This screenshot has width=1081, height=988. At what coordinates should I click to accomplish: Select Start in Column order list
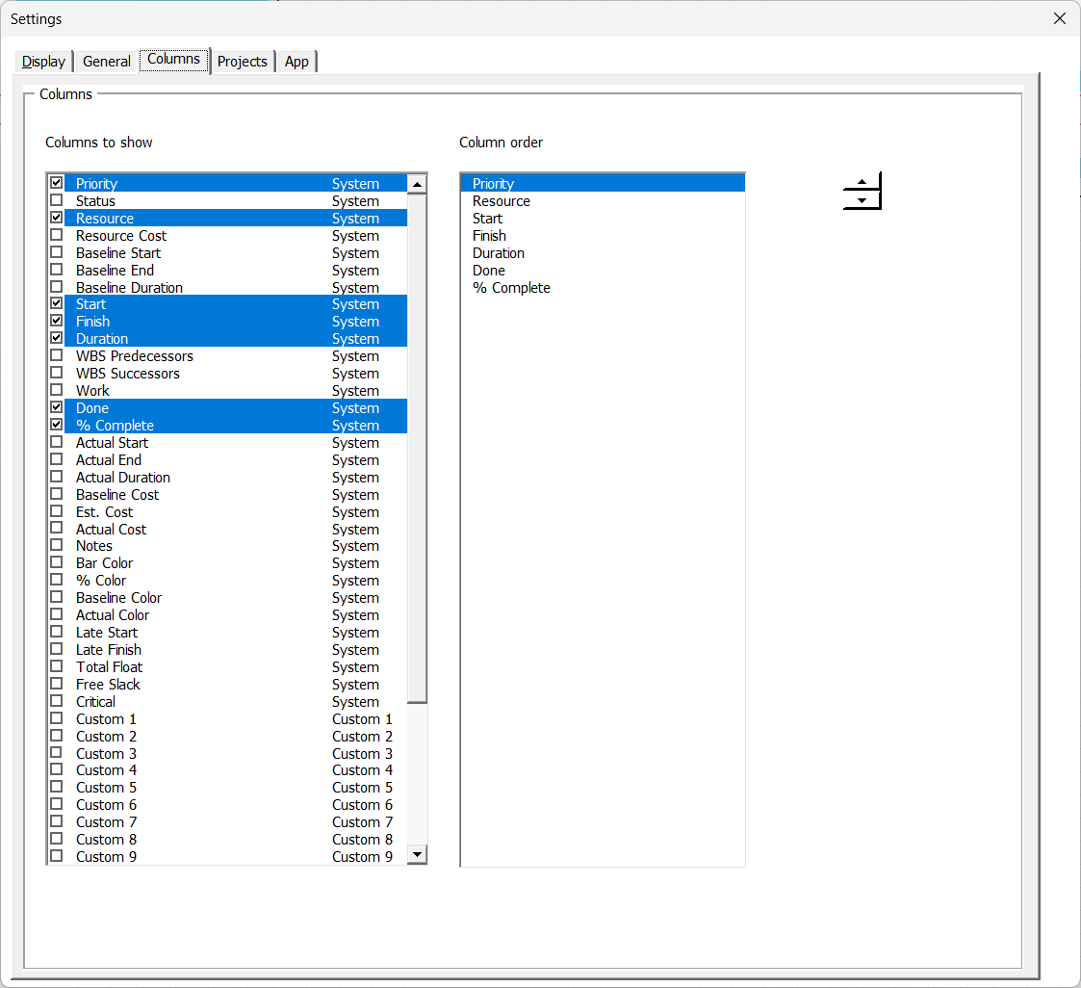point(603,218)
